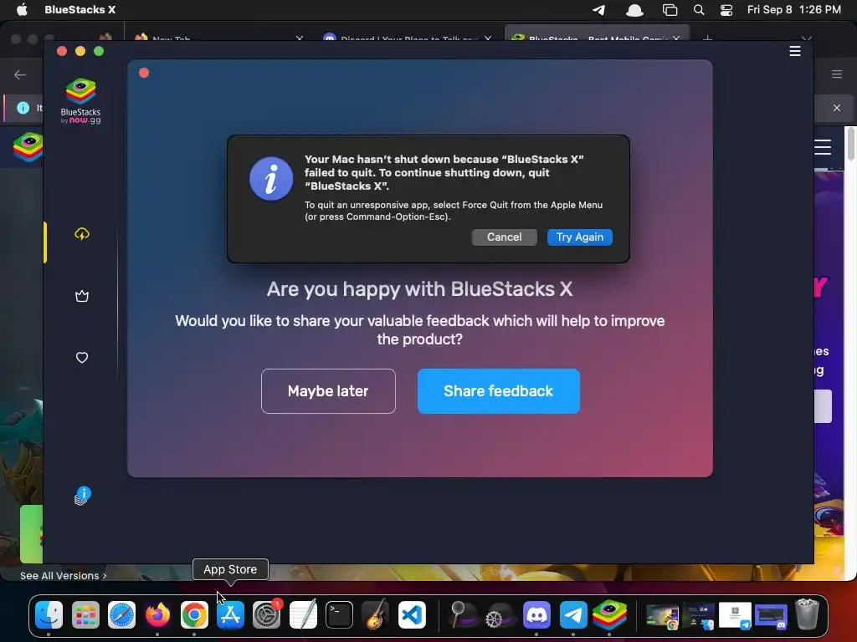Open Launchpad from the Dock
857x642 pixels.
(x=85, y=615)
